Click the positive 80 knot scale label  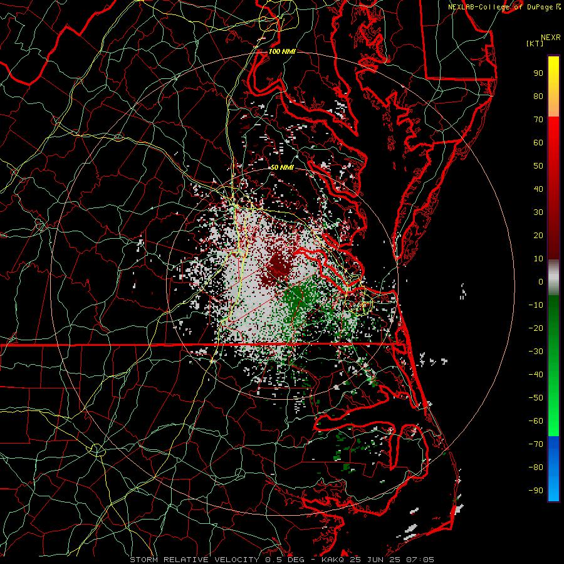(538, 96)
